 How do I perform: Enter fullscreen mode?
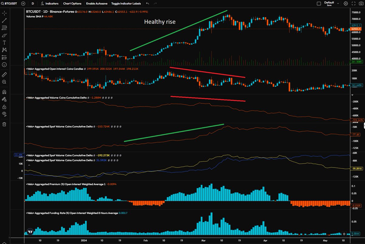click(x=353, y=4)
